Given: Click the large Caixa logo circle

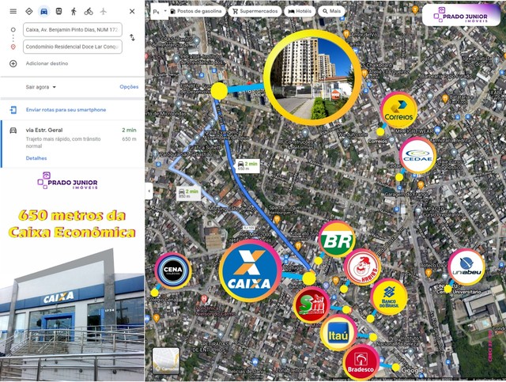Looking at the screenshot, I should point(251,270).
